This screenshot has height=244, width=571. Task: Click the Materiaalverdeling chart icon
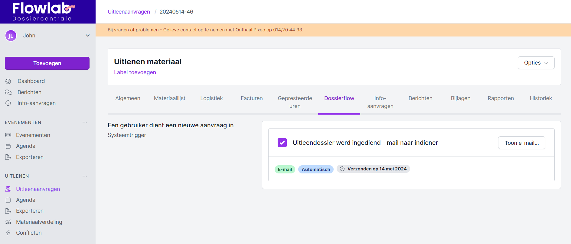[x=8, y=222]
